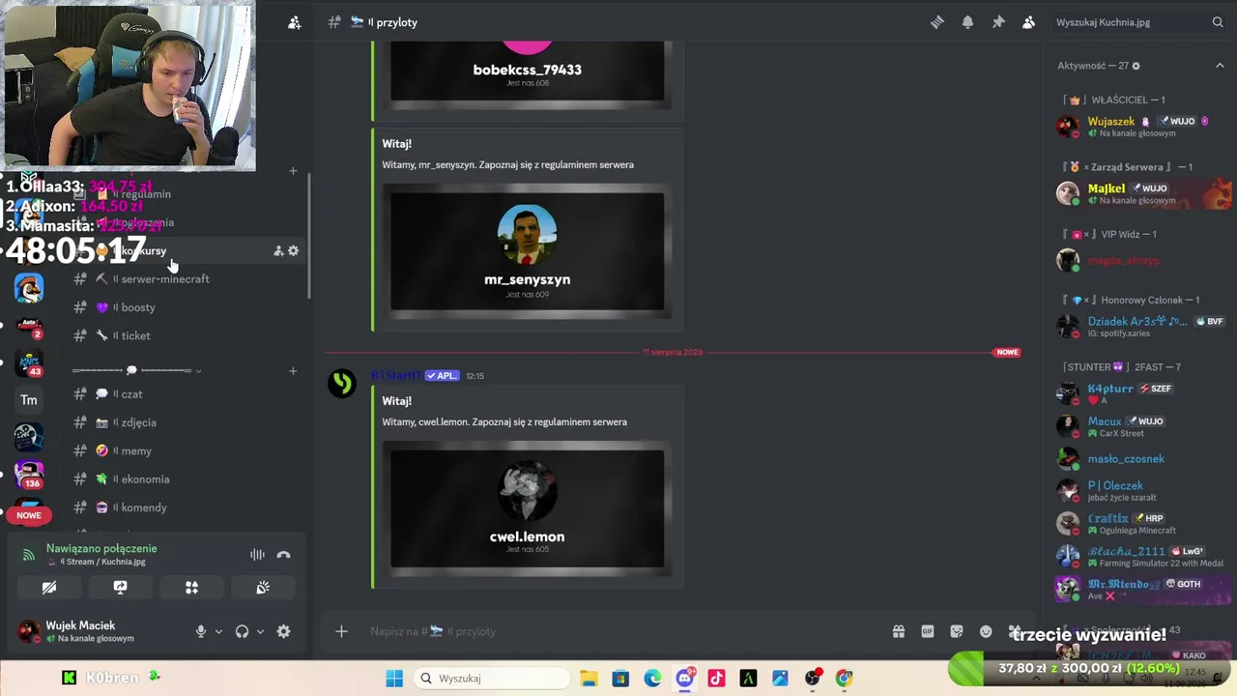This screenshot has width=1237, height=696.
Task: Open the mr_senyszyn welcome card image
Action: pyautogui.click(x=527, y=251)
